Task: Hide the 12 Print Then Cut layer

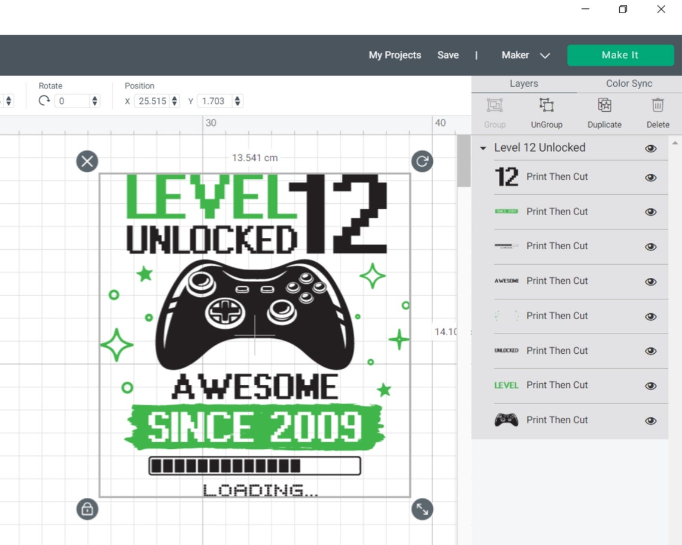Action: pos(650,177)
